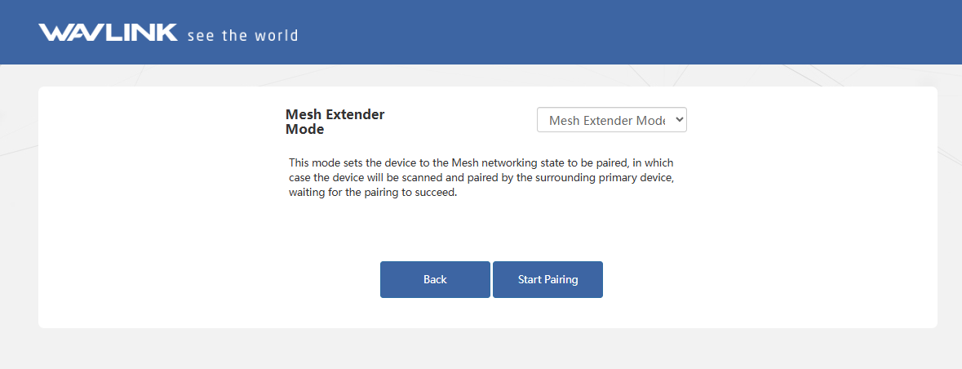Click the grey page background below the card
The height and width of the screenshot is (369, 962).
[x=481, y=349]
